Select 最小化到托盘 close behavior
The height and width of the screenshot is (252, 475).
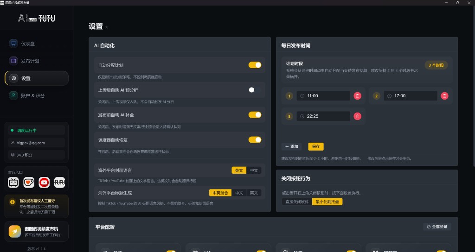[327, 202]
